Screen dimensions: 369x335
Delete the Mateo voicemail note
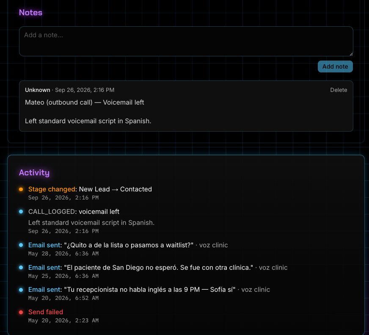(x=339, y=90)
